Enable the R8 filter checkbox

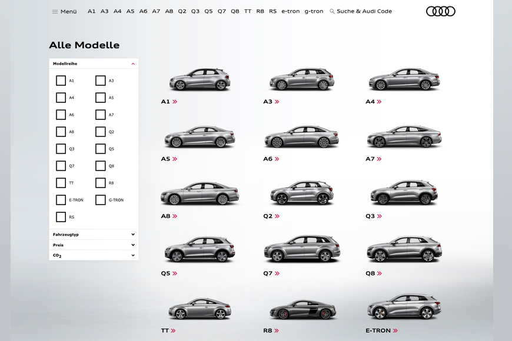point(100,183)
